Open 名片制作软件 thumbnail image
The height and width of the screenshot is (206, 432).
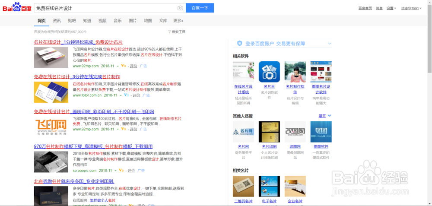pyautogui.click(x=295, y=72)
